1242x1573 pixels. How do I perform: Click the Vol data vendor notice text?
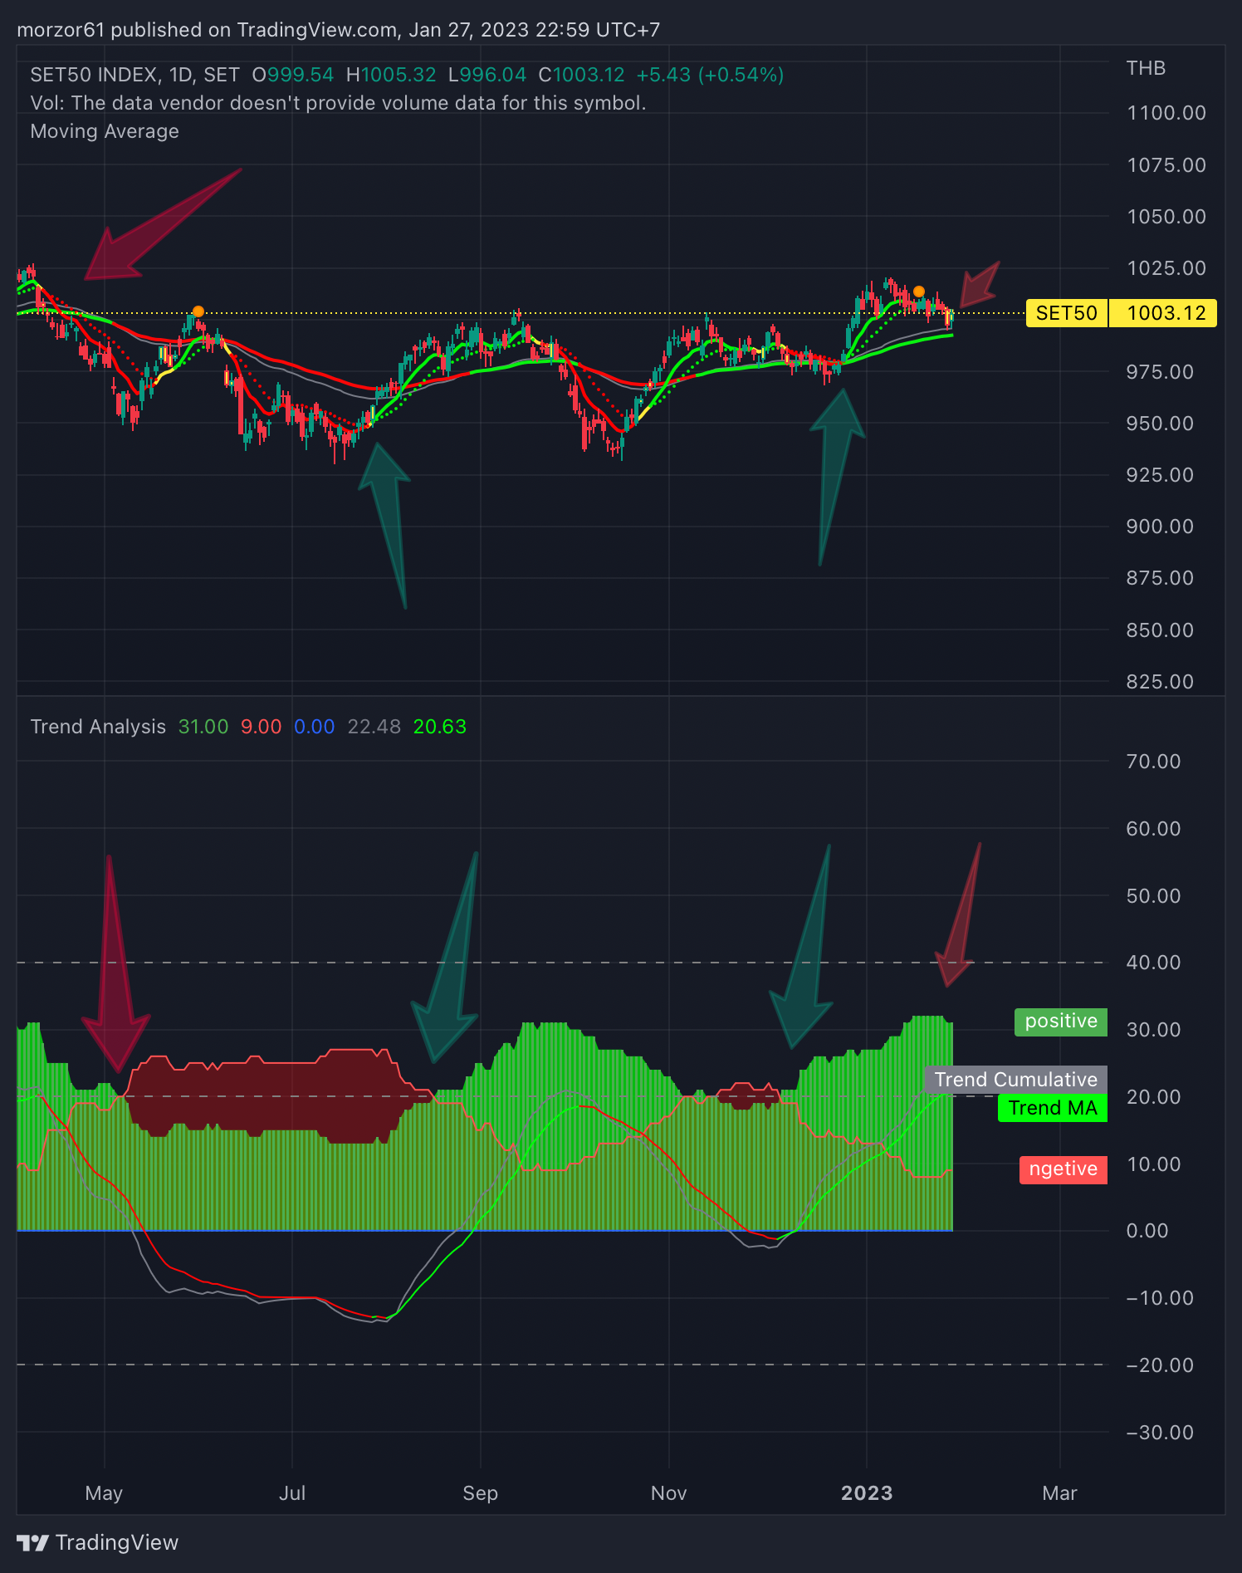(338, 103)
